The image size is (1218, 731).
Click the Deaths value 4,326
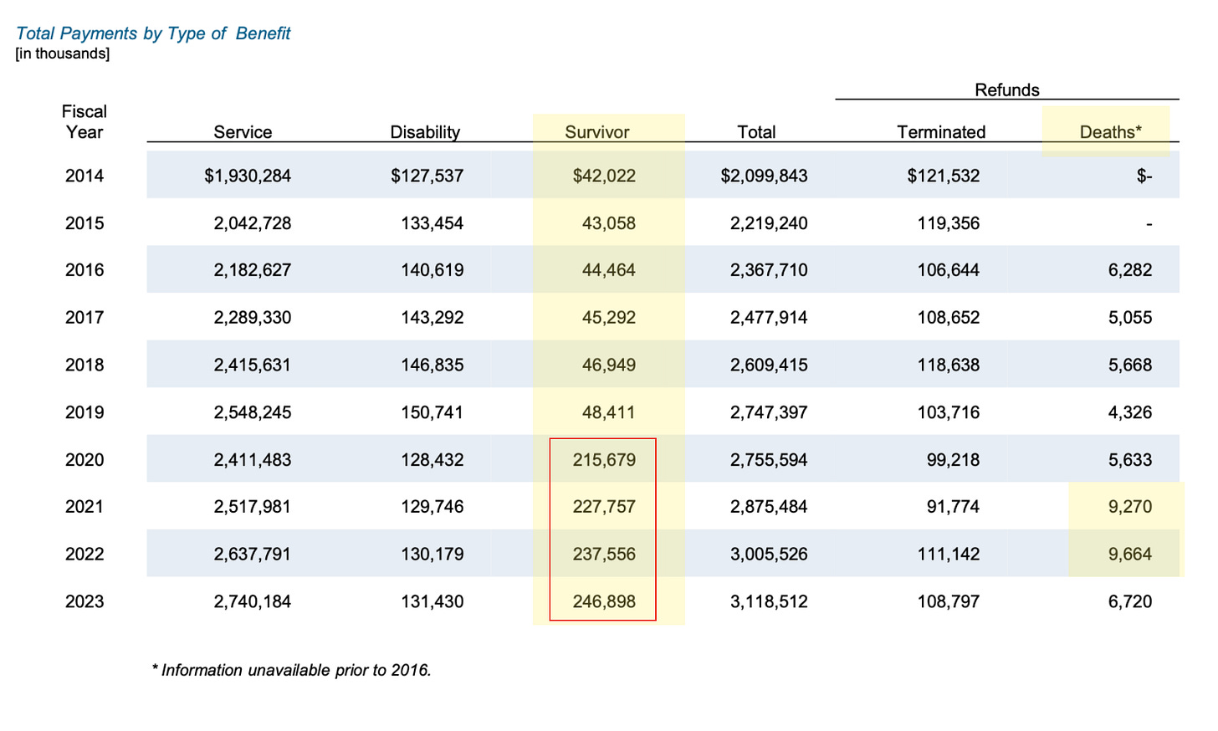click(x=1130, y=412)
